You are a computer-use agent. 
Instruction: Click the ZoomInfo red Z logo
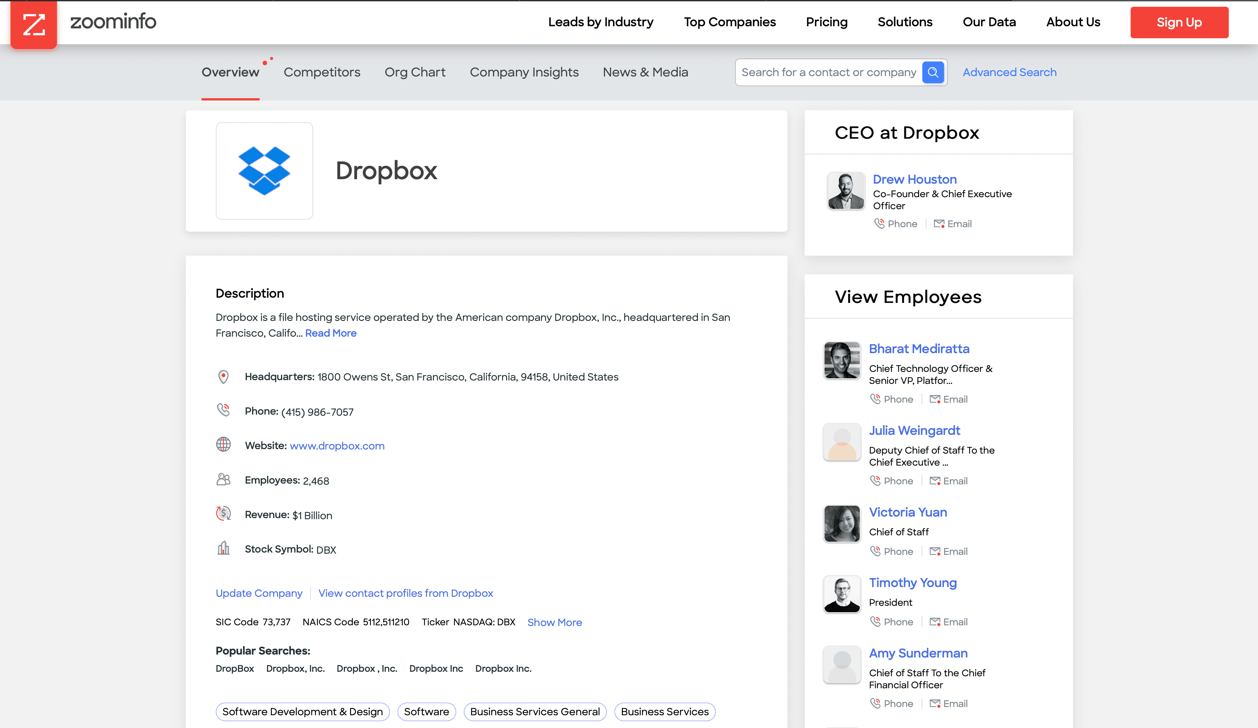pyautogui.click(x=34, y=24)
